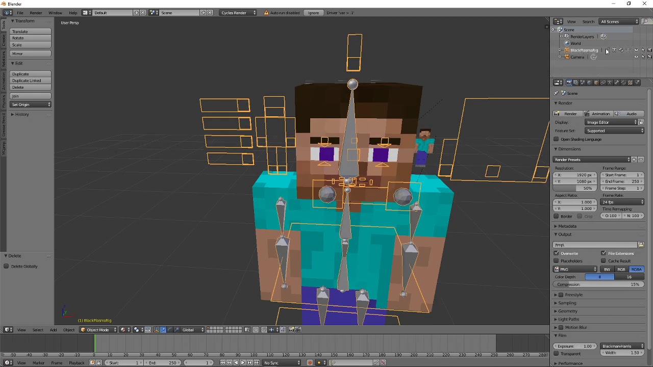Click the OpenGL render animation clapper icon
The width and height of the screenshot is (653, 367).
point(298,330)
